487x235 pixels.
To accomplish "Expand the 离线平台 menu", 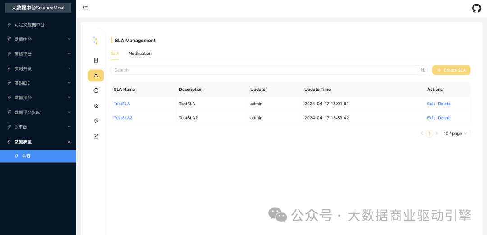I will tap(38, 54).
